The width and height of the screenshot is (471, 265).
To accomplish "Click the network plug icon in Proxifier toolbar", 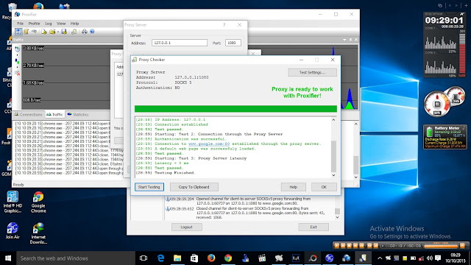I will pos(35,32).
